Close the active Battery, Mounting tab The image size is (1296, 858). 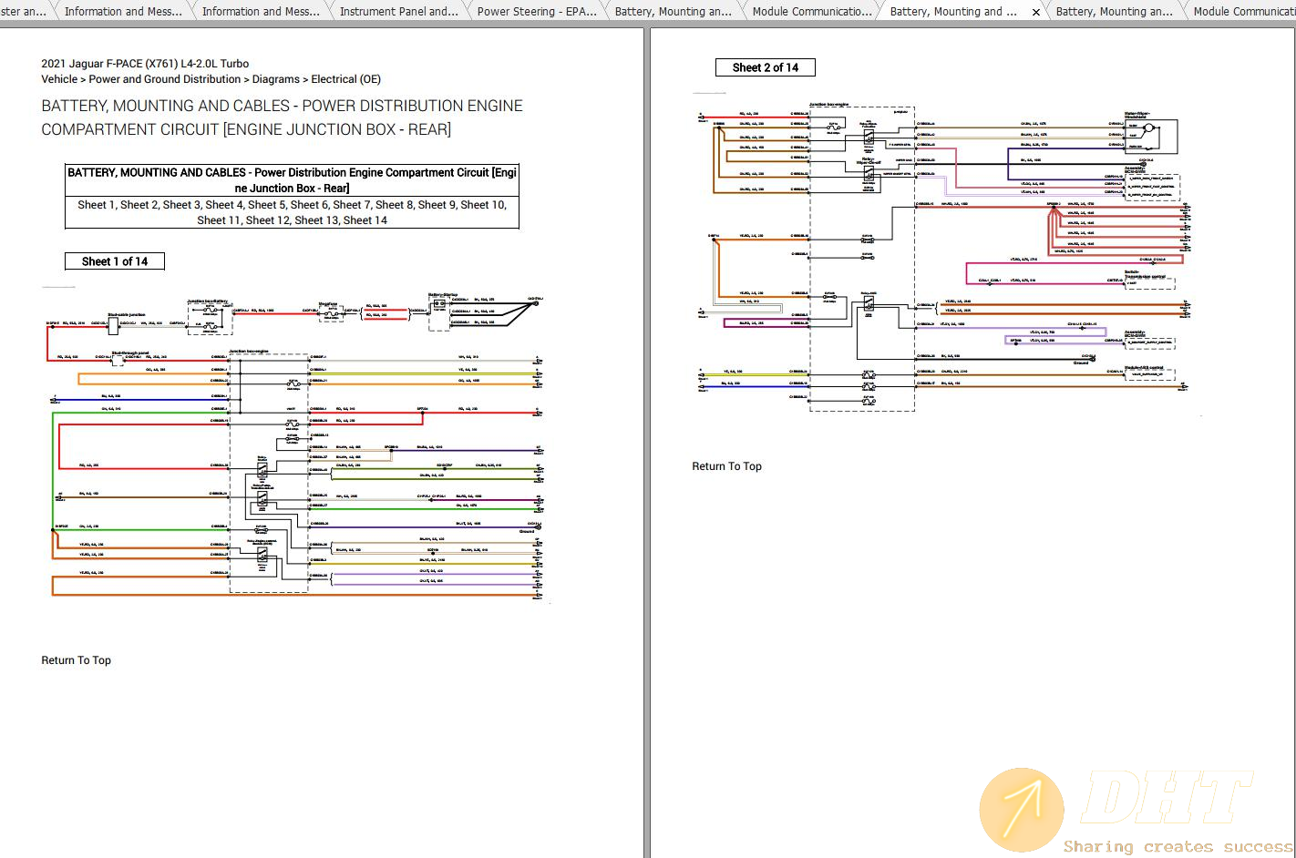(1035, 12)
